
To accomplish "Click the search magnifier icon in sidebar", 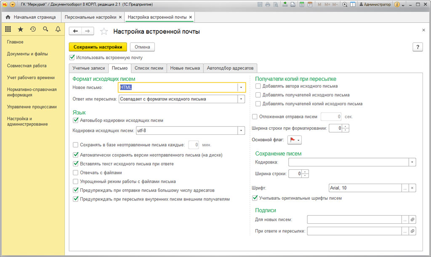I will [x=45, y=29].
